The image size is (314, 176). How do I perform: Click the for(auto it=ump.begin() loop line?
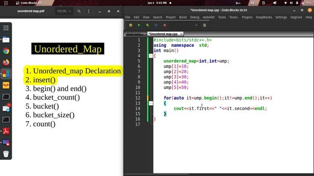tap(218, 98)
